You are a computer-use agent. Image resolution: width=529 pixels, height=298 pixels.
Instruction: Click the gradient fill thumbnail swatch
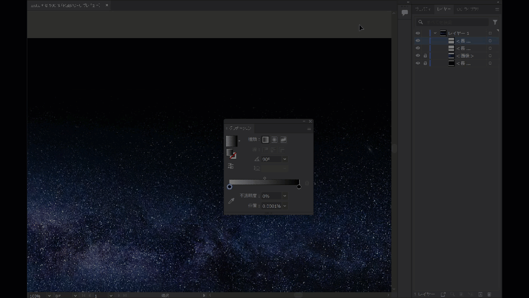(232, 141)
